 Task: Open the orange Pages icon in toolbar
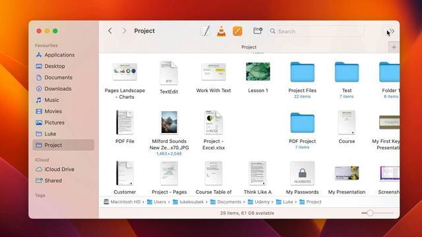pyautogui.click(x=237, y=31)
